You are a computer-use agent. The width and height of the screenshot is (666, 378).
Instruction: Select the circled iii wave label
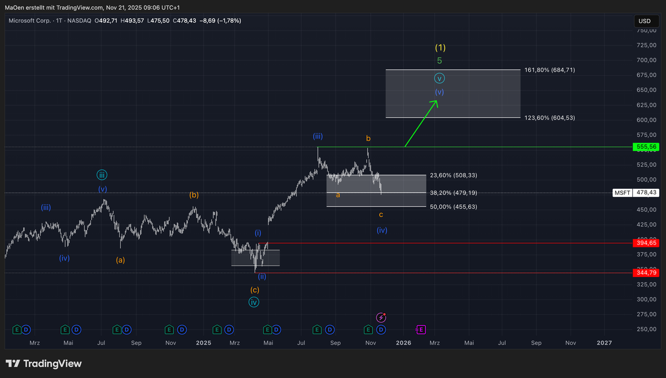tap(102, 175)
